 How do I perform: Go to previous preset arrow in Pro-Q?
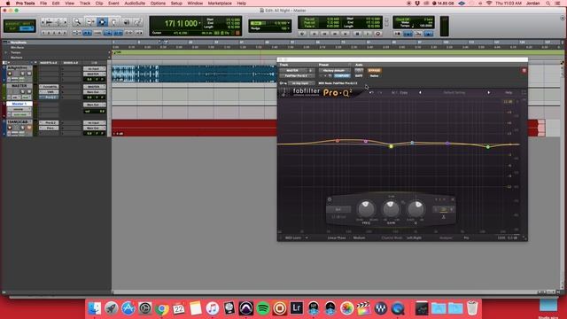pos(420,92)
